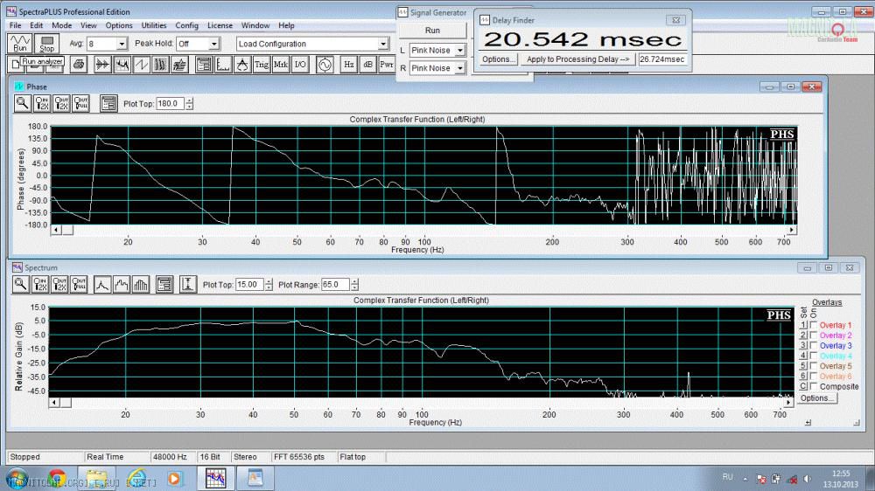This screenshot has height=491, width=875.
Task: Open the Time Series view icon
Action: [x=102, y=65]
